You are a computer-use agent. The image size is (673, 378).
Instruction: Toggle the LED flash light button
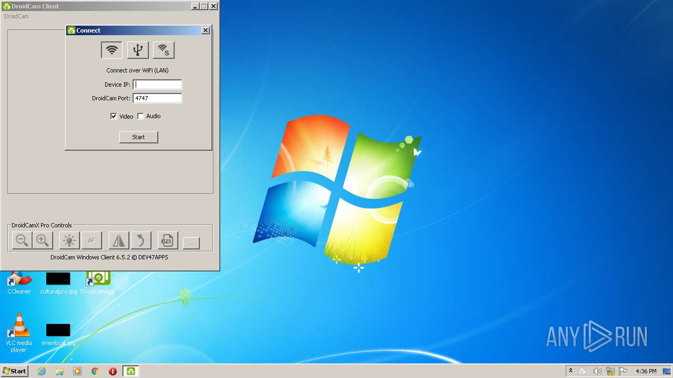[69, 240]
